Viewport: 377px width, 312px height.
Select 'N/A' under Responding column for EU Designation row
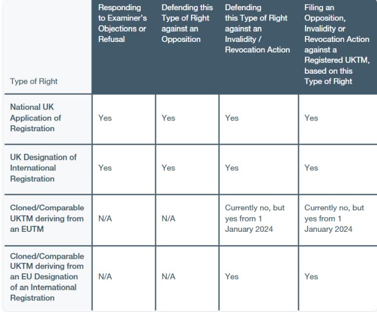[x=105, y=276]
